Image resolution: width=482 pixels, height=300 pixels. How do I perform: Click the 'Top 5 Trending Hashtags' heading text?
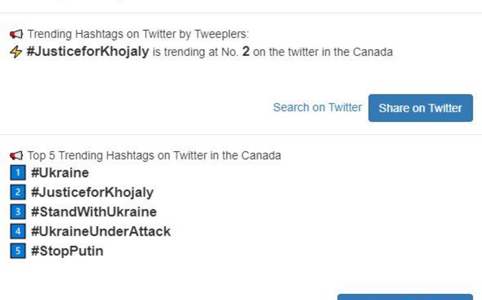[154, 155]
